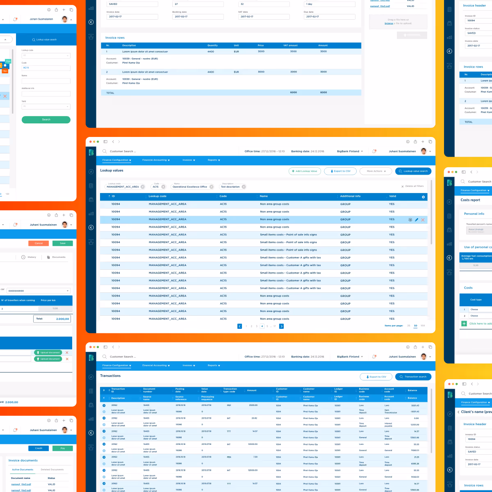Switch to the History tab
Image resolution: width=492 pixels, height=492 pixels.
(x=29, y=257)
